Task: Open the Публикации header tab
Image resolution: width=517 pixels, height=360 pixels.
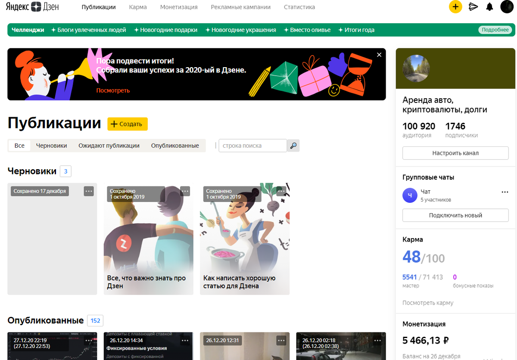Action: click(99, 7)
